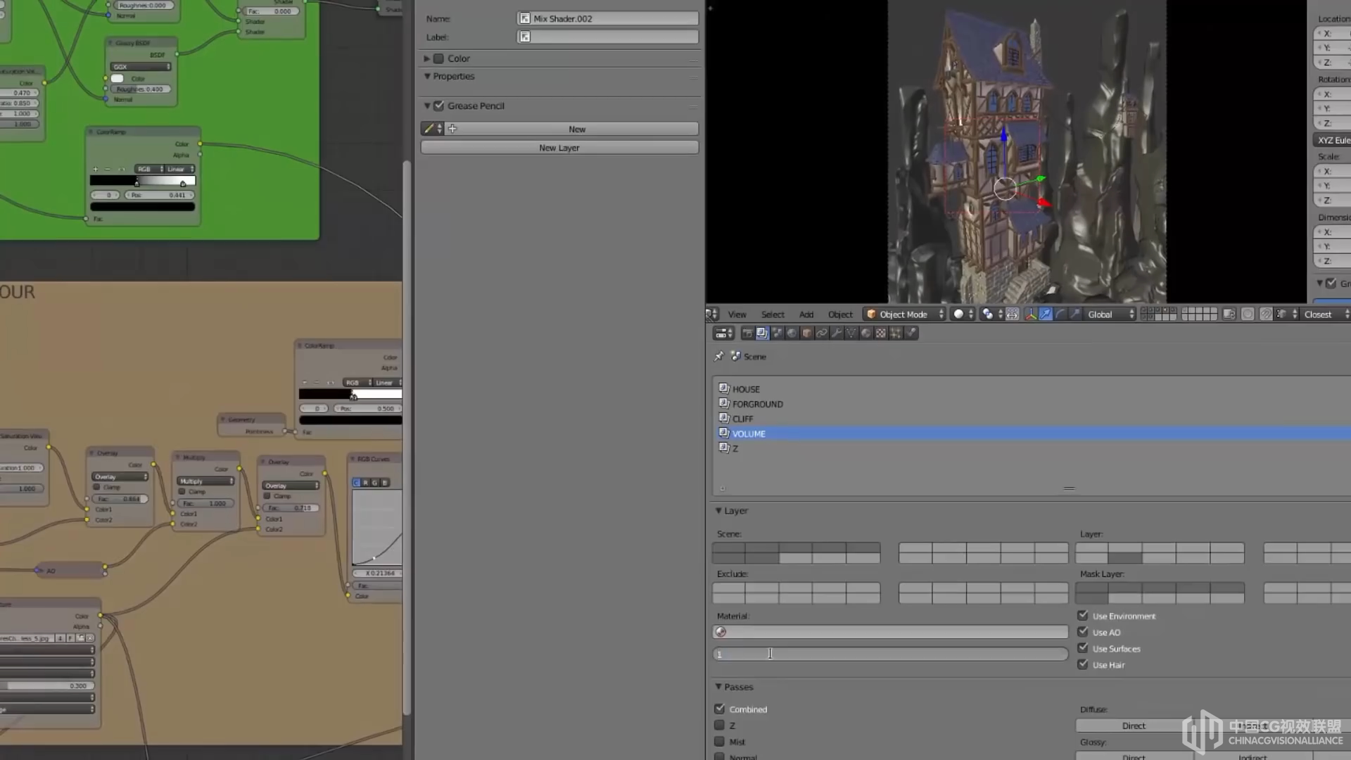Open the pivot point selector icon
Image resolution: width=1351 pixels, height=760 pixels.
point(991,315)
